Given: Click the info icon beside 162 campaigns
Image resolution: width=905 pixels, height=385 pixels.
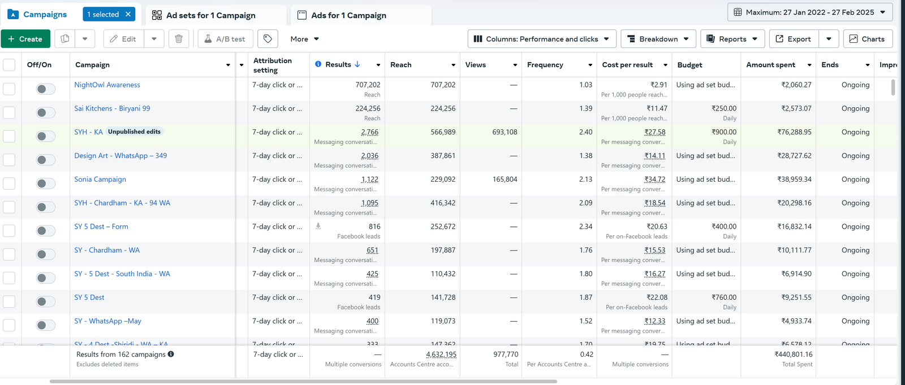Looking at the screenshot, I should 171,355.
